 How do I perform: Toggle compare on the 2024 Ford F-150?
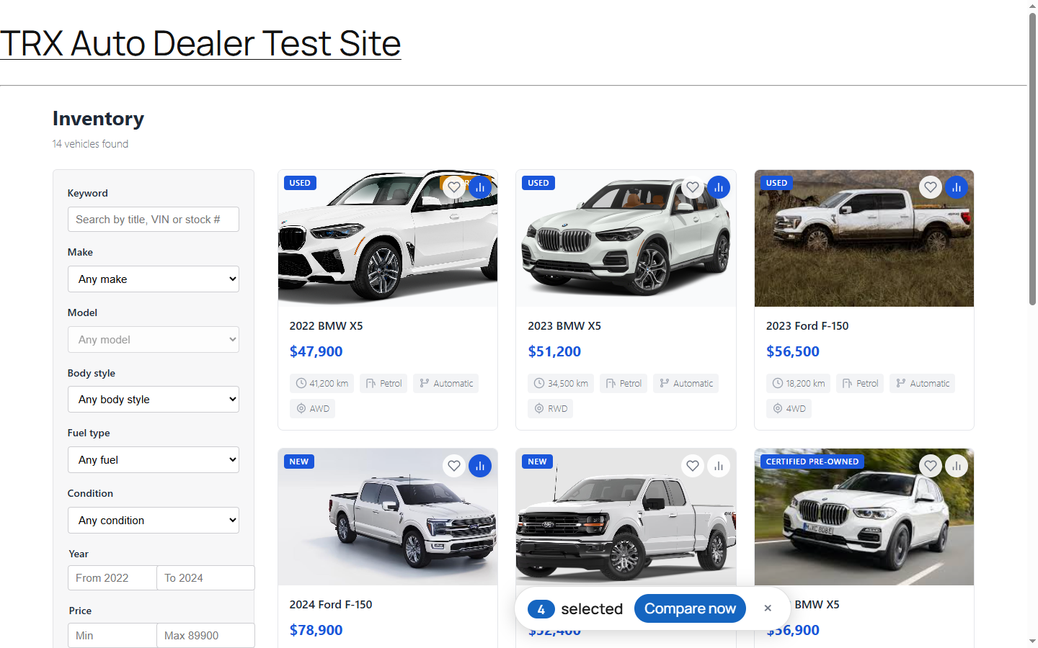pyautogui.click(x=480, y=466)
